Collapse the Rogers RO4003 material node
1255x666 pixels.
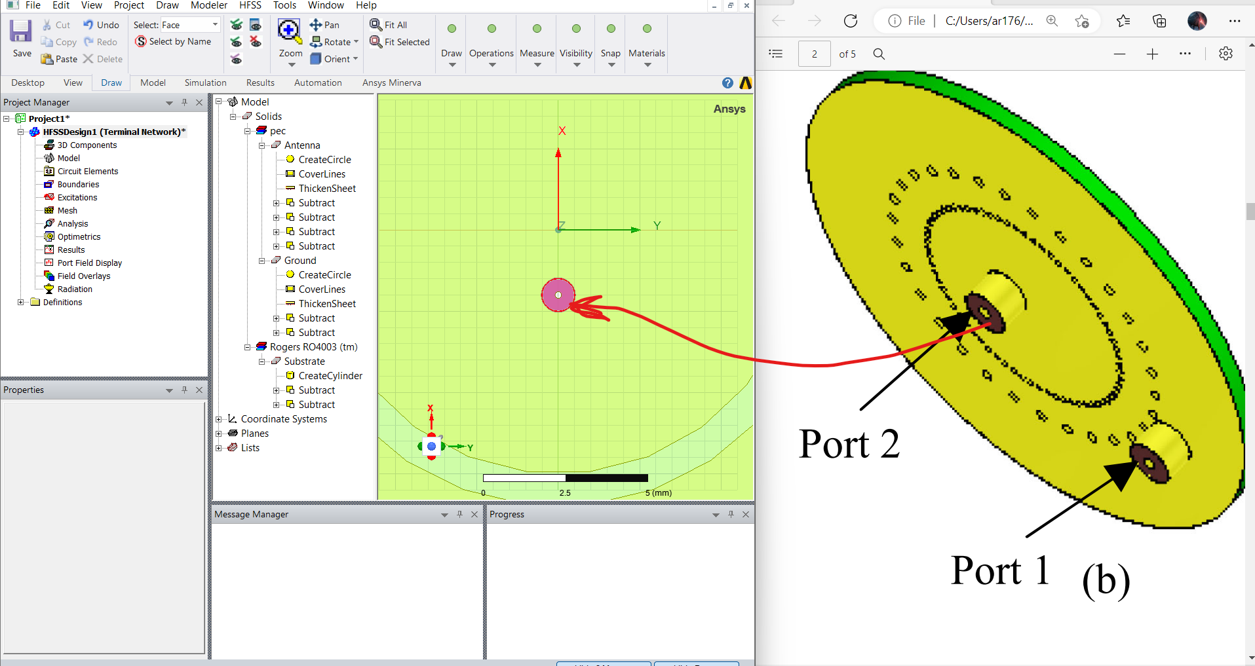(248, 347)
